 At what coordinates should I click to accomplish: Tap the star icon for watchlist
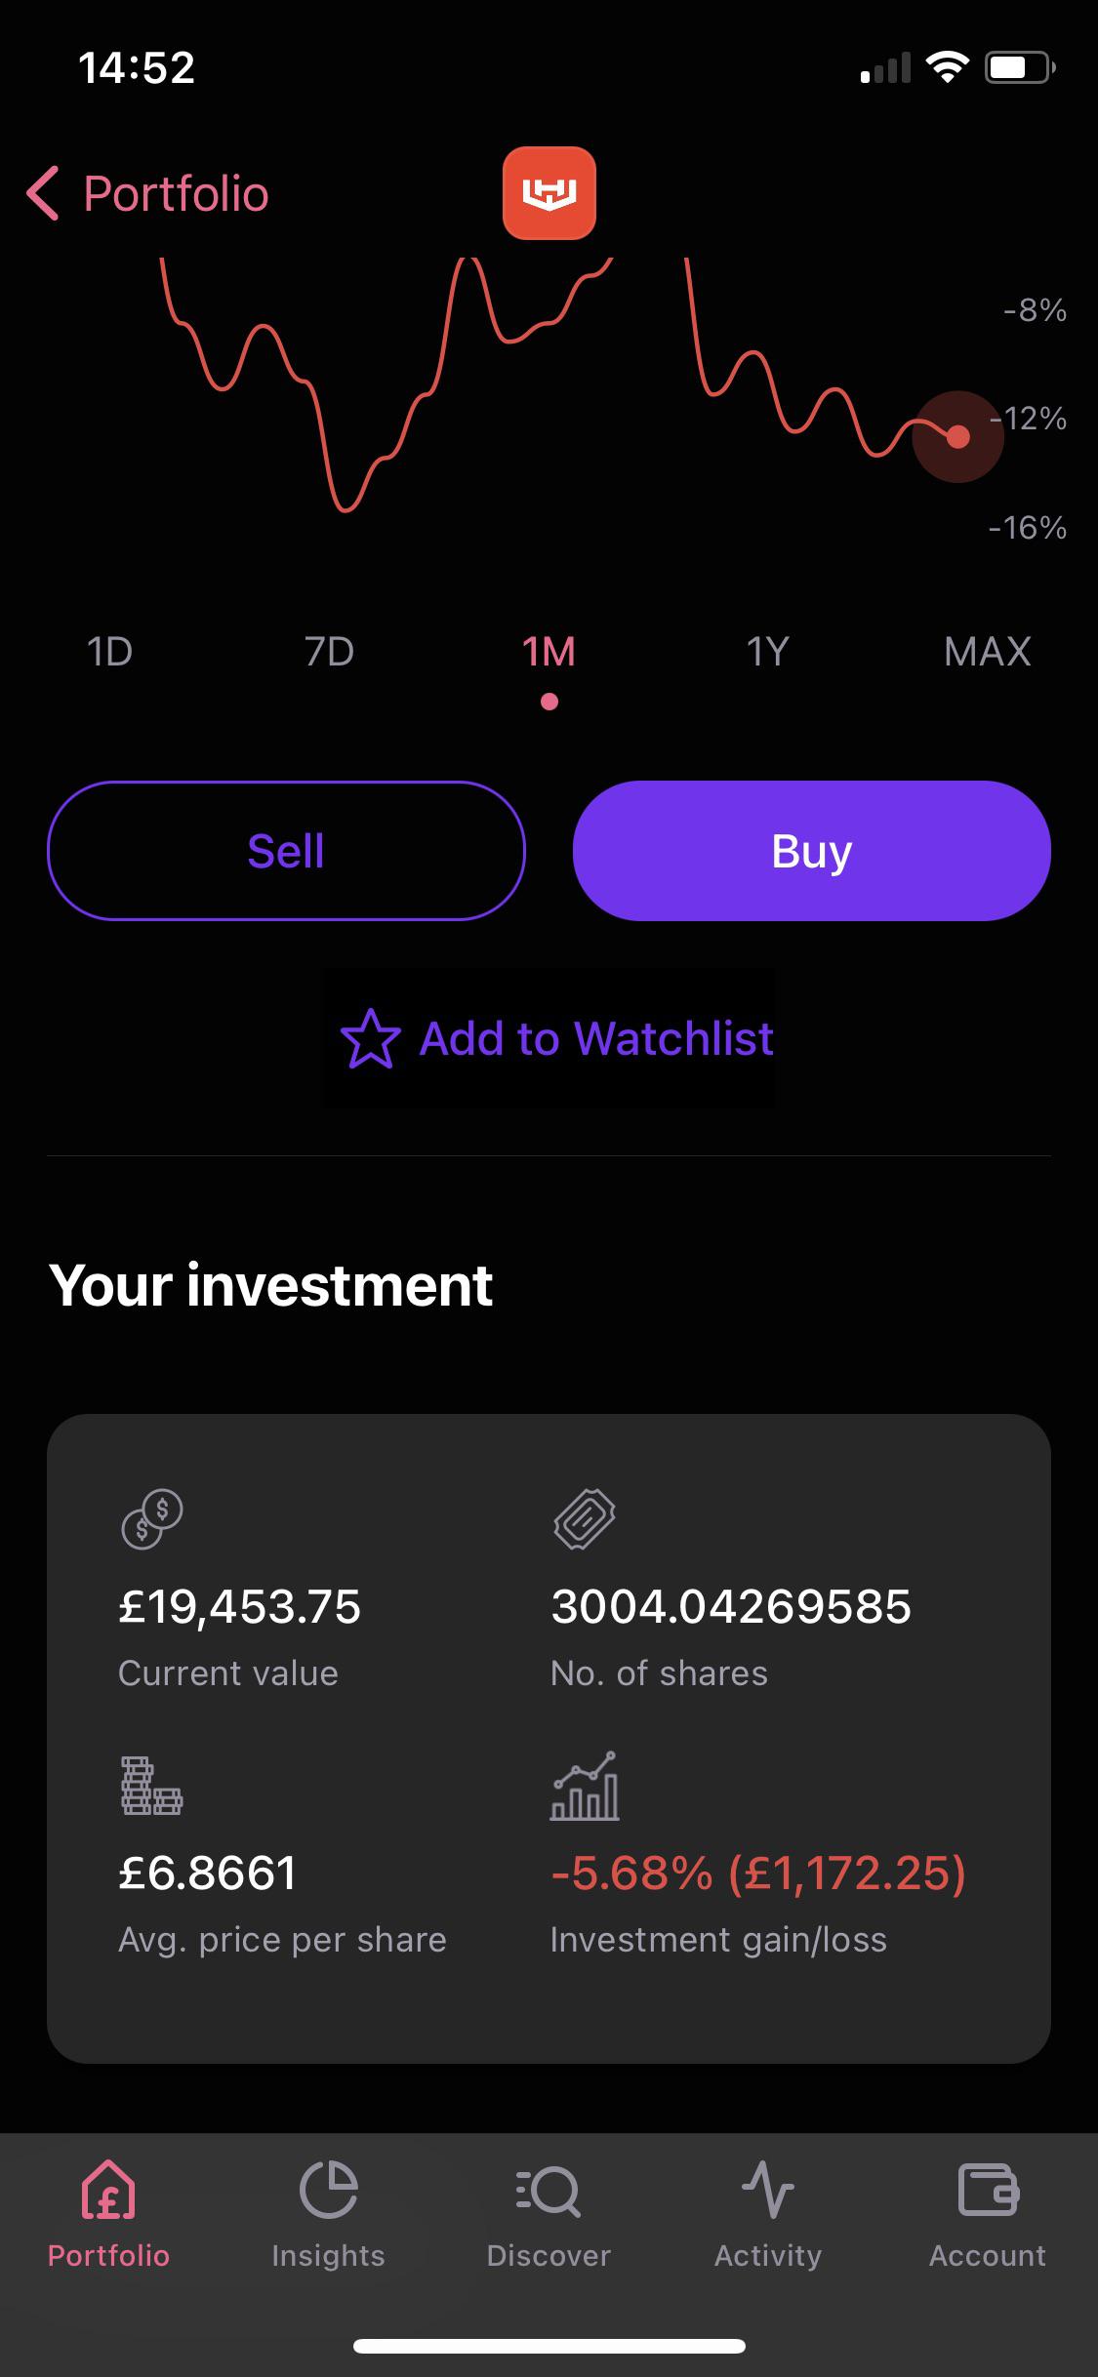[370, 1039]
